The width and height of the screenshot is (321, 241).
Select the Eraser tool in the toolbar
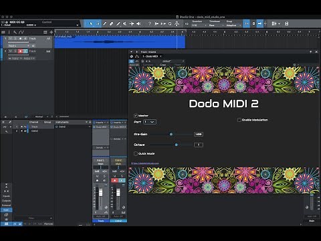tap(111, 23)
